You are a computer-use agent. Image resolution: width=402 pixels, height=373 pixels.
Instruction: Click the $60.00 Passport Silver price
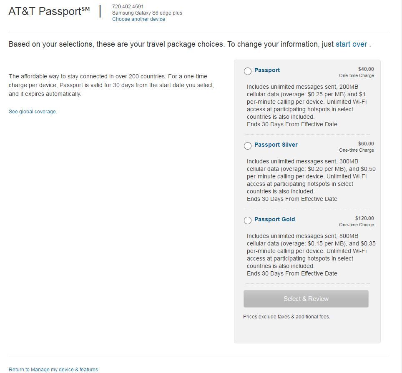[x=366, y=144]
